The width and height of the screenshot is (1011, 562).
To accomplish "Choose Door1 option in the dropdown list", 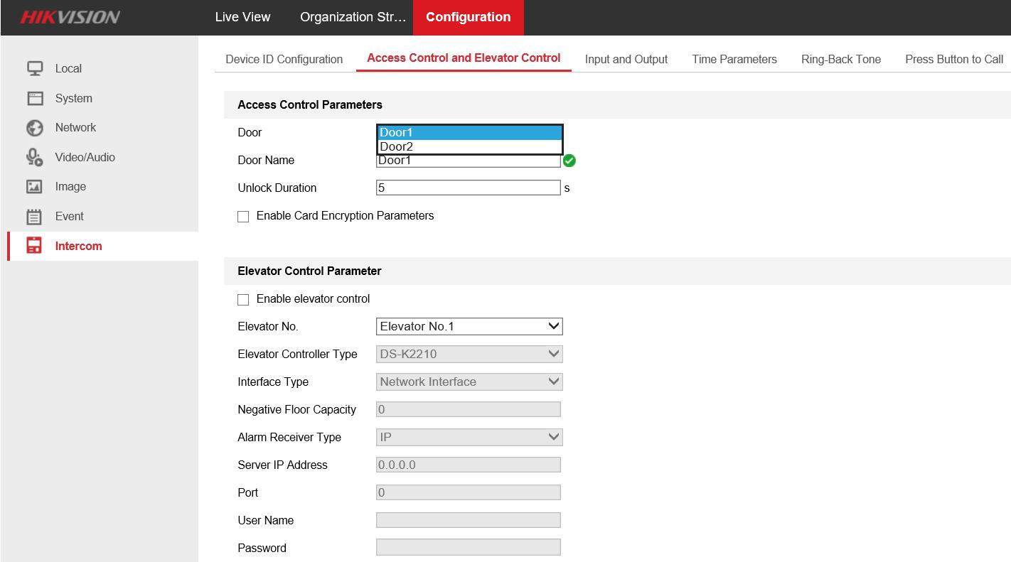I will pos(469,132).
